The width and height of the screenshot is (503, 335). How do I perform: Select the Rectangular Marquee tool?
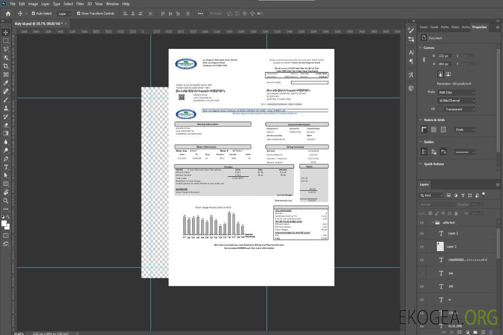pos(6,41)
